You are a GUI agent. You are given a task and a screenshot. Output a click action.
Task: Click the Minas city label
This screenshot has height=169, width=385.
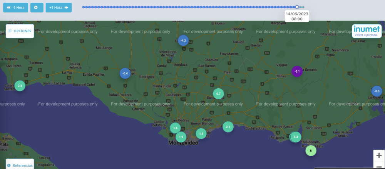pos(281,76)
